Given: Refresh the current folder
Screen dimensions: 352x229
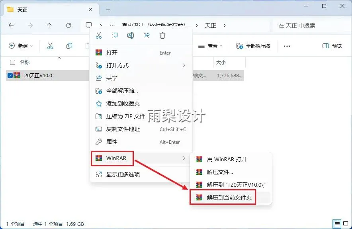Looking at the screenshot, I should pos(68,25).
